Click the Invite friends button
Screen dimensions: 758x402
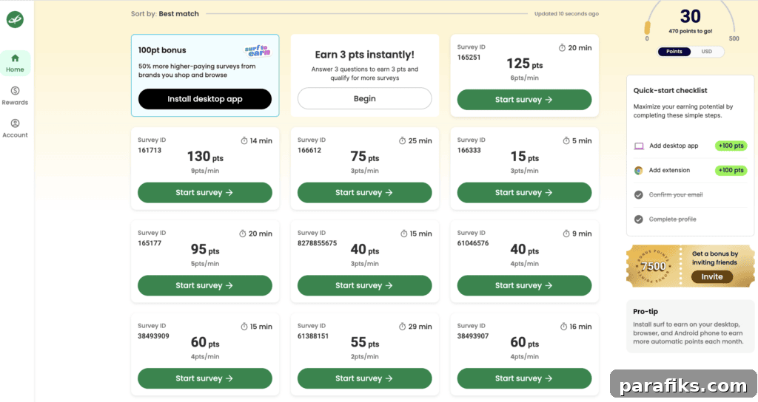(x=711, y=277)
